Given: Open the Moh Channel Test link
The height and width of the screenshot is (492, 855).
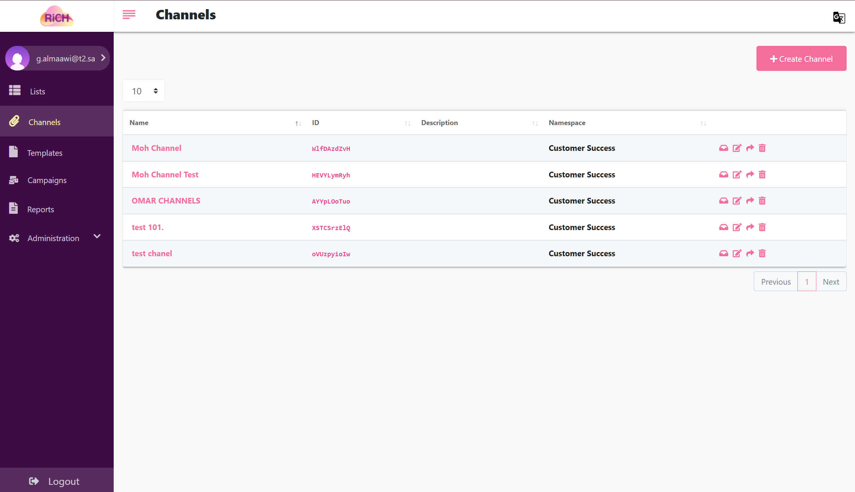Looking at the screenshot, I should [x=165, y=175].
